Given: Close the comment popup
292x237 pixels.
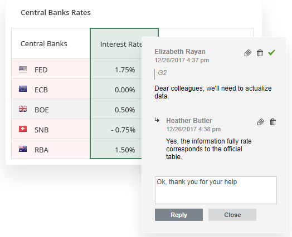Looking at the screenshot, I should click(232, 215).
